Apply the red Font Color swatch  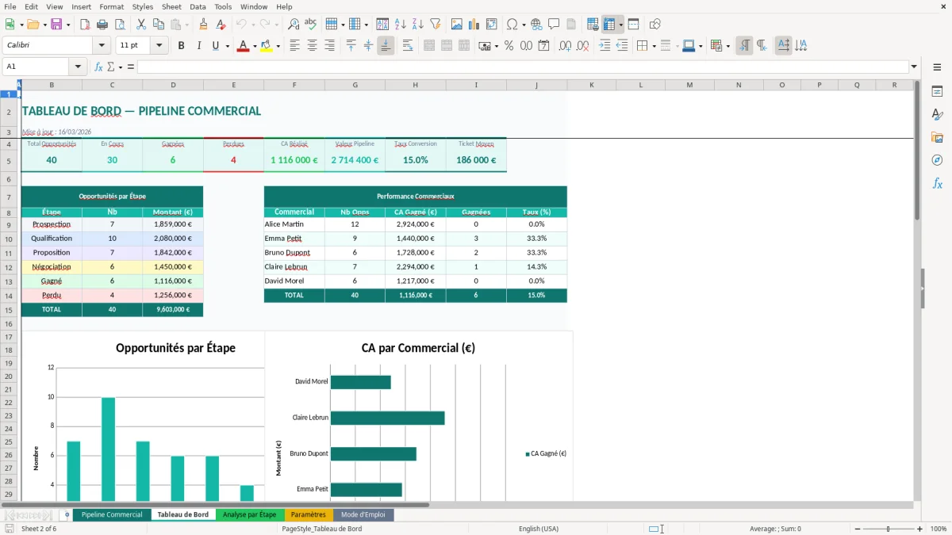pyautogui.click(x=242, y=46)
